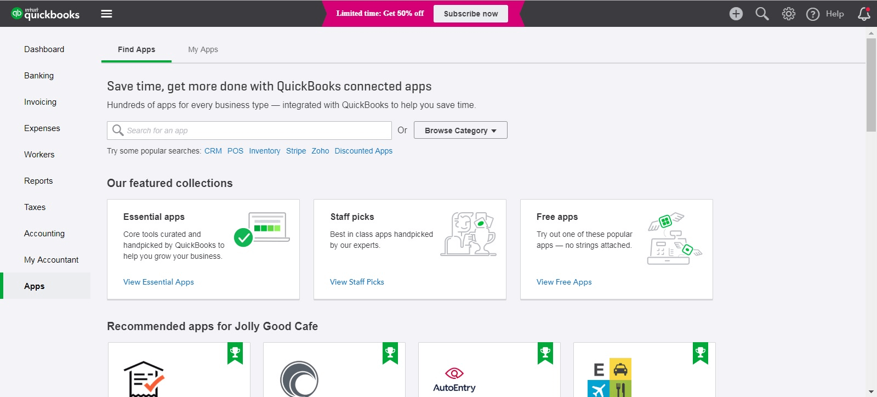The height and width of the screenshot is (397, 877).
Task: Click the CRM popular search link
Action: coord(213,151)
